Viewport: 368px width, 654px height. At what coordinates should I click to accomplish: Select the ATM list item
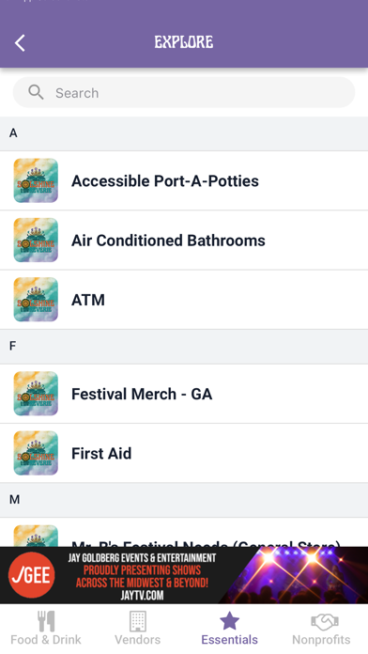coord(184,300)
